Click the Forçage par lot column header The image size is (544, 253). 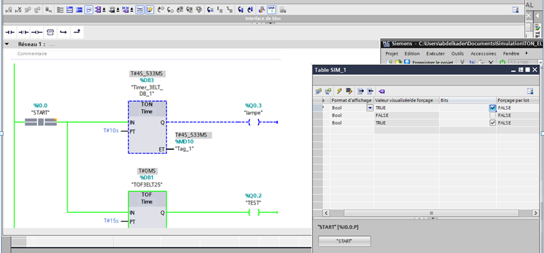pos(517,100)
